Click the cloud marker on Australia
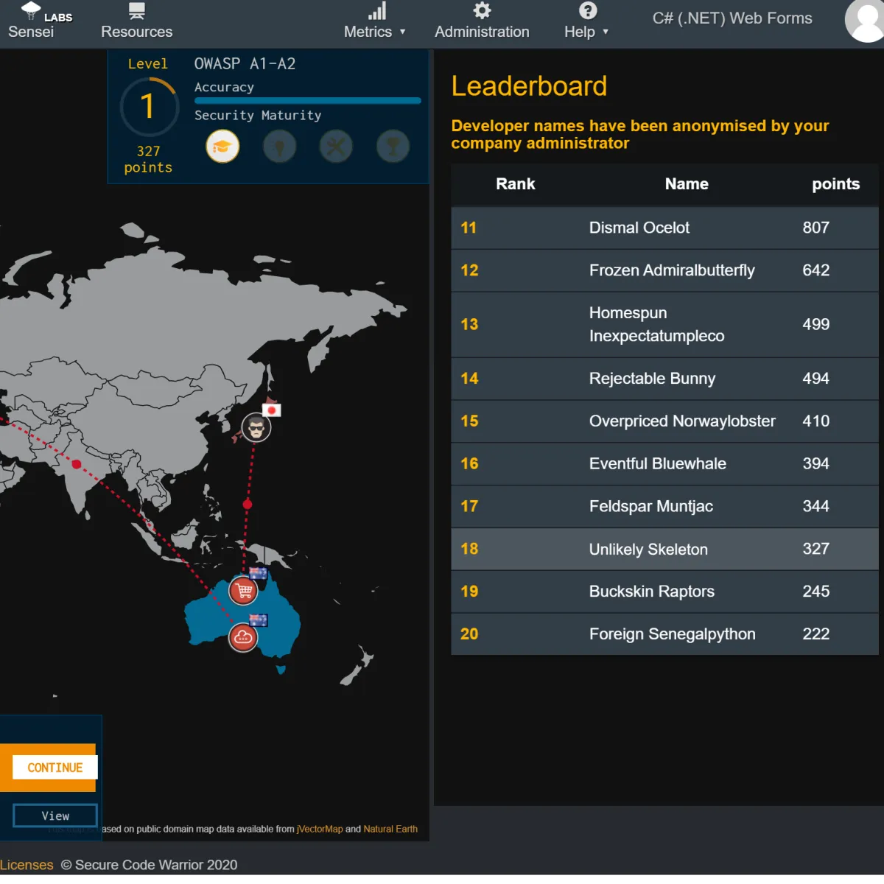Screen dimensions: 884x884 [x=243, y=638]
